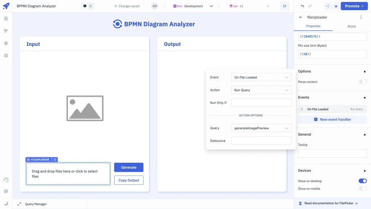Preview the app with the eye icon
Screen dimensions: 371x209
point(336,6)
